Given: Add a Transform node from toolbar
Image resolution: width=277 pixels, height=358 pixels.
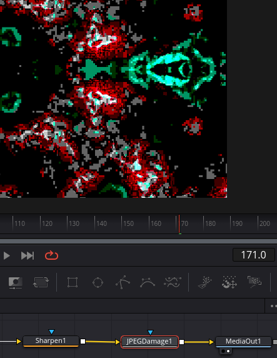Looking at the screenshot, I should coord(41,282).
